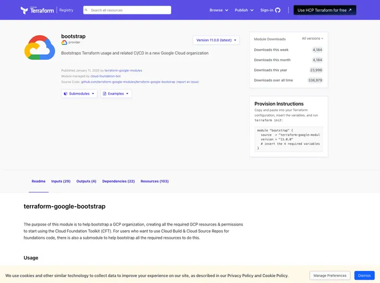Click the report an issue link
The height and width of the screenshot is (283, 380).
click(188, 82)
